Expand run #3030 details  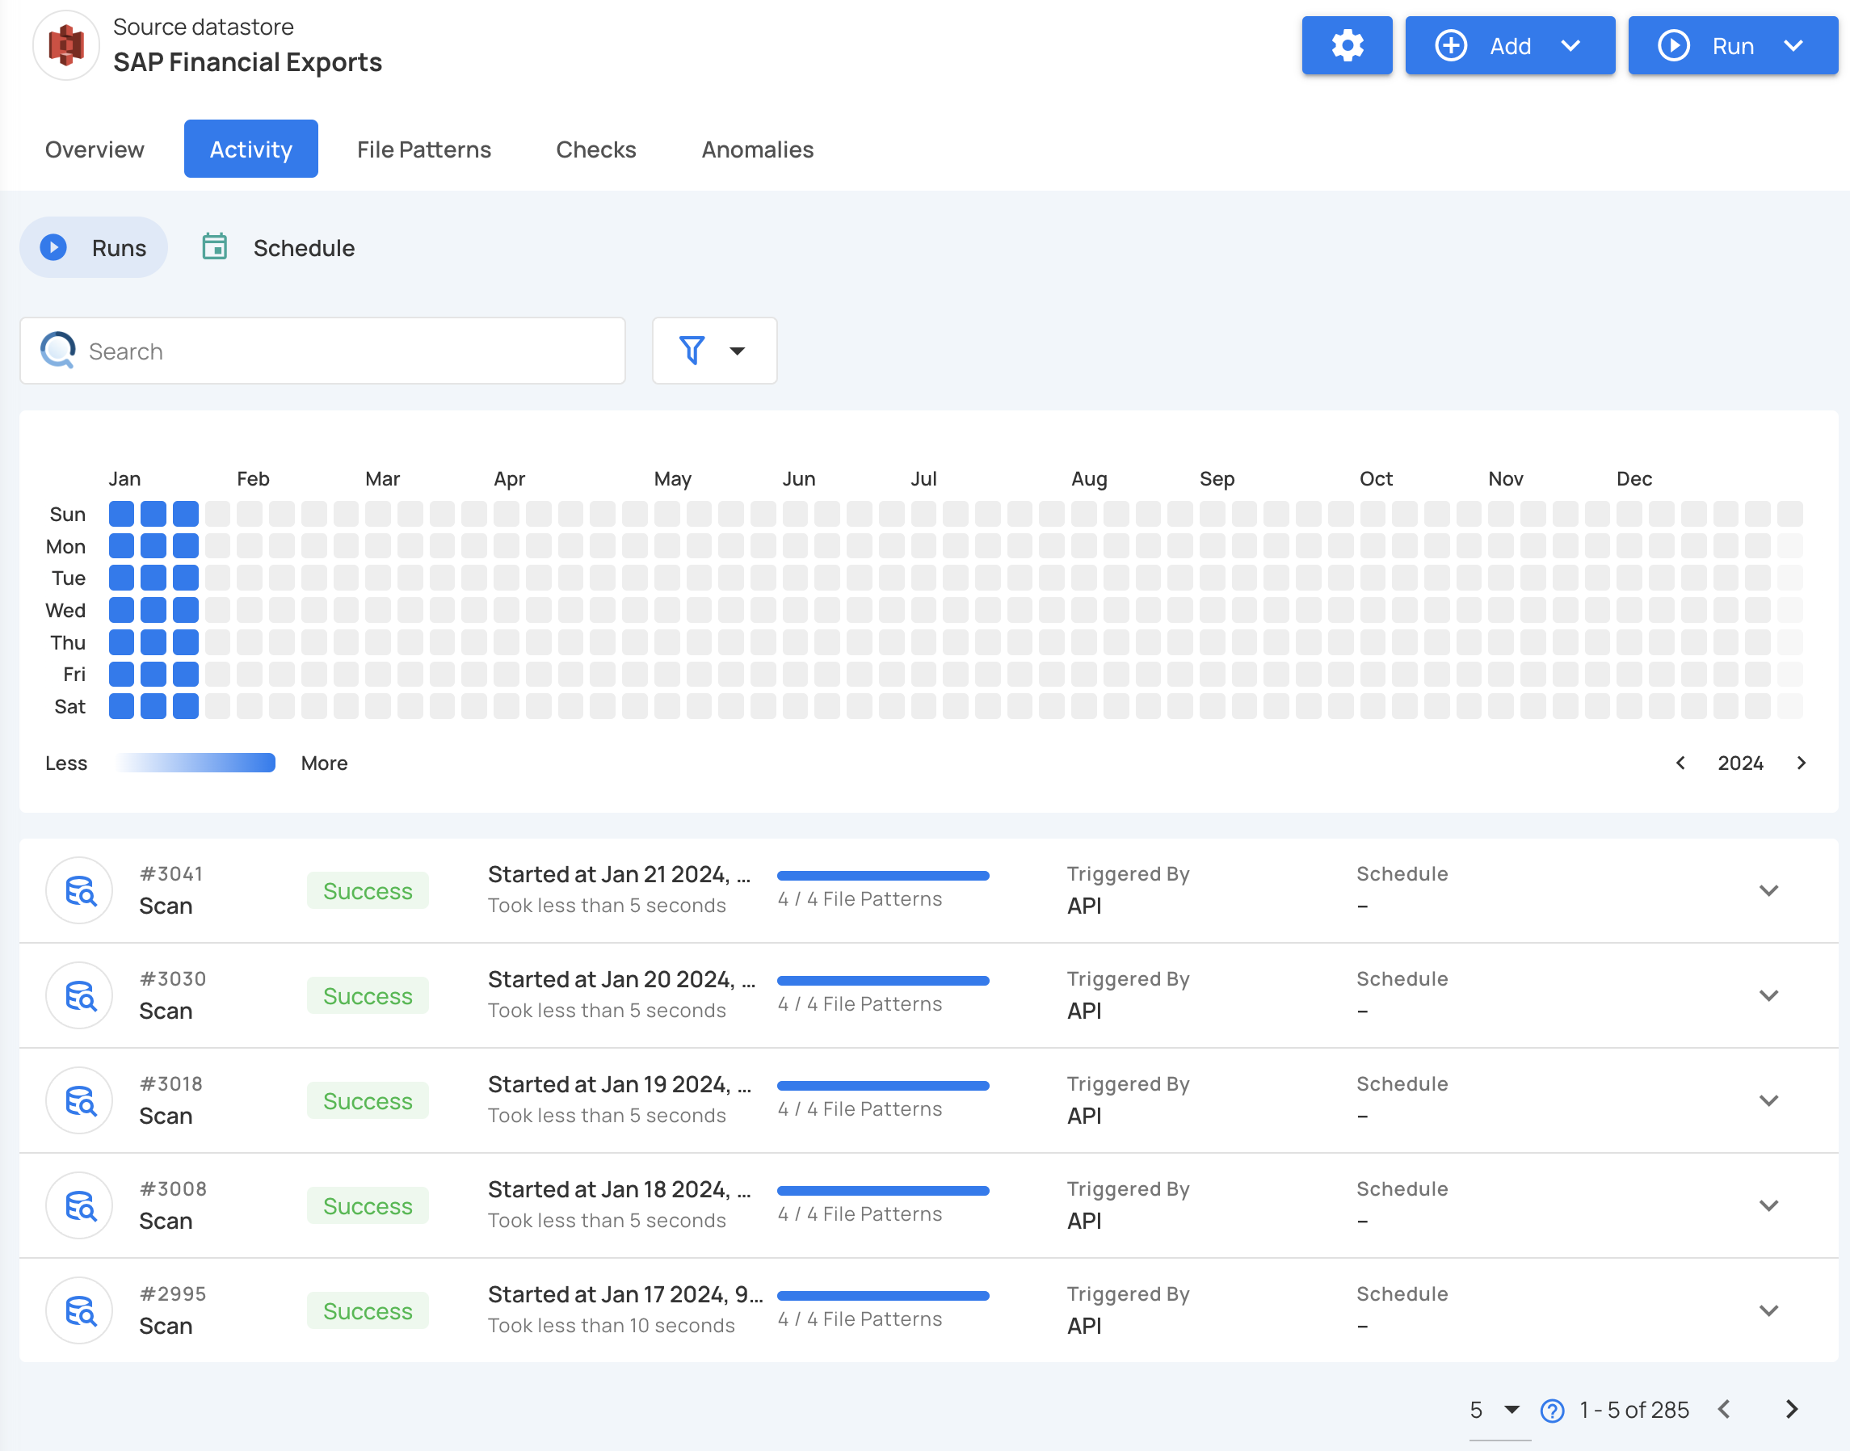tap(1768, 995)
